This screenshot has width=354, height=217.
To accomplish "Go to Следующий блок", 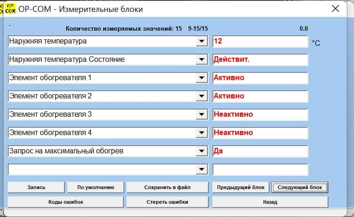I will pyautogui.click(x=300, y=187).
